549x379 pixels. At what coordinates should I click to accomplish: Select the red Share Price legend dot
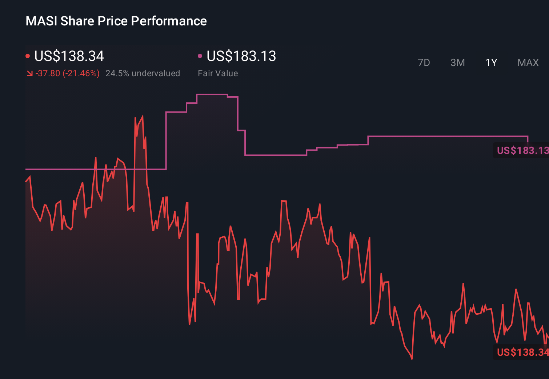pos(28,56)
